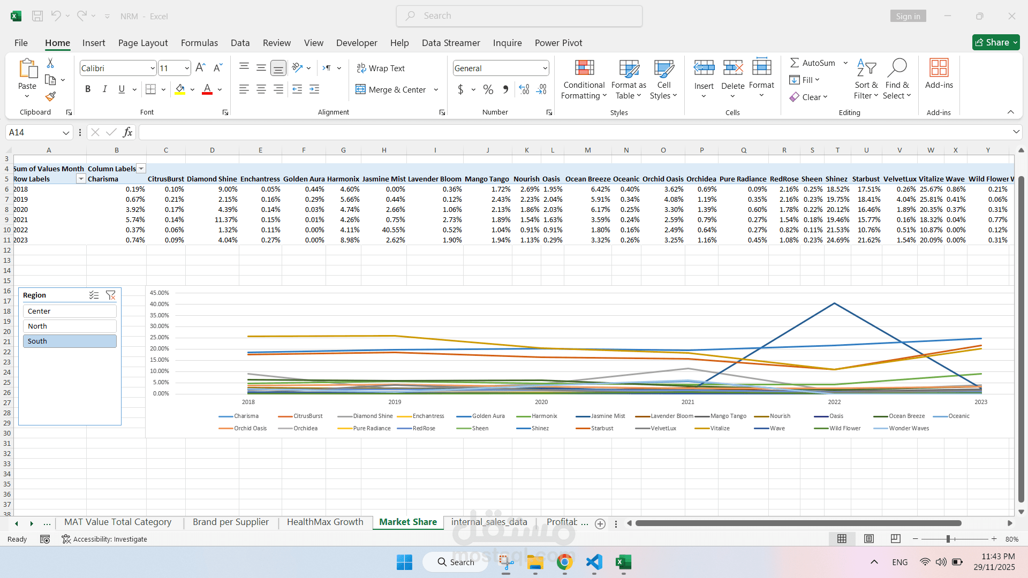Click the Insert Function fx icon

coord(127,132)
